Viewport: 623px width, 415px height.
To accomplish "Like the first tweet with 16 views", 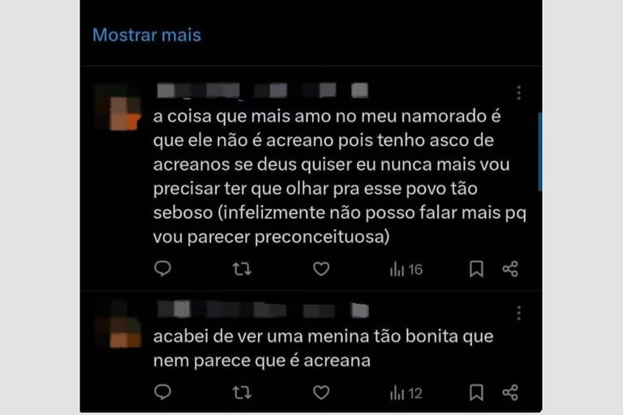I will point(321,269).
